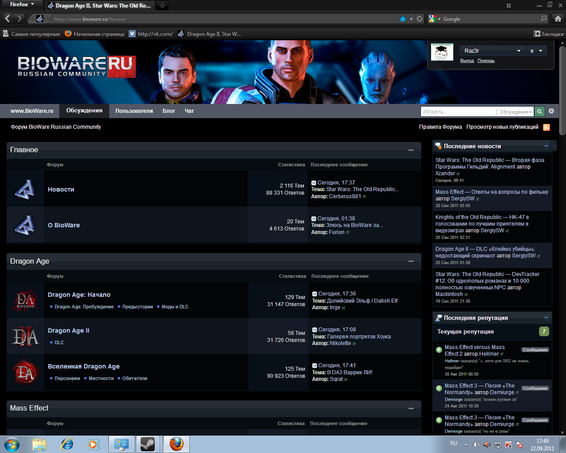Click the Windows Start button
The width and height of the screenshot is (566, 453).
point(12,444)
